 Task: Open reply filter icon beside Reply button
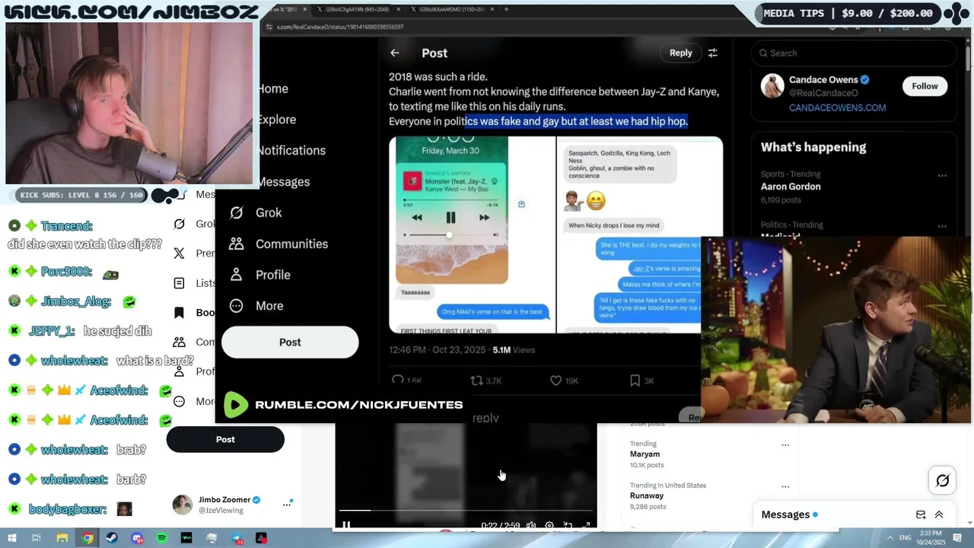pos(712,53)
